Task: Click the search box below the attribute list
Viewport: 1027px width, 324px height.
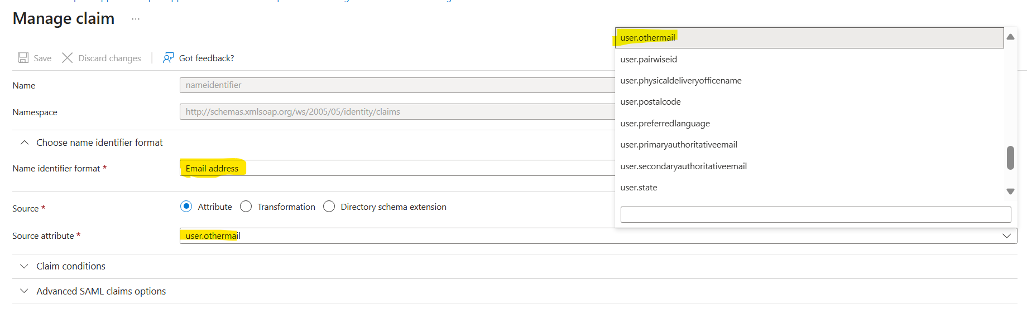Action: tap(815, 214)
